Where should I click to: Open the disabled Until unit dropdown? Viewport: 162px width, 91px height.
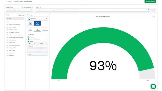[43, 48]
